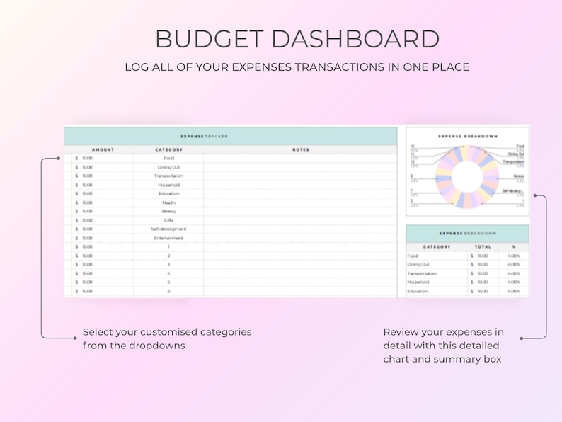Select Transportation row in breakdown summary table
562x422 pixels.
click(467, 273)
